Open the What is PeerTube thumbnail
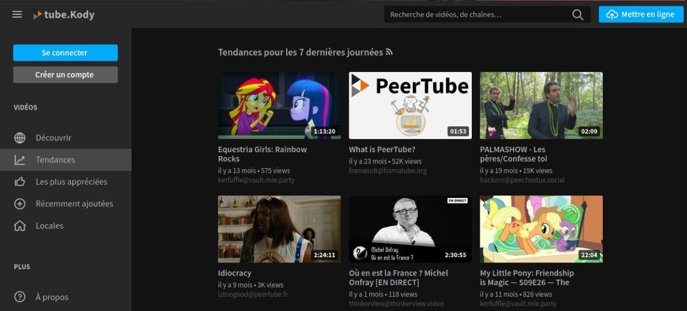This screenshot has height=311, width=687. [x=410, y=105]
